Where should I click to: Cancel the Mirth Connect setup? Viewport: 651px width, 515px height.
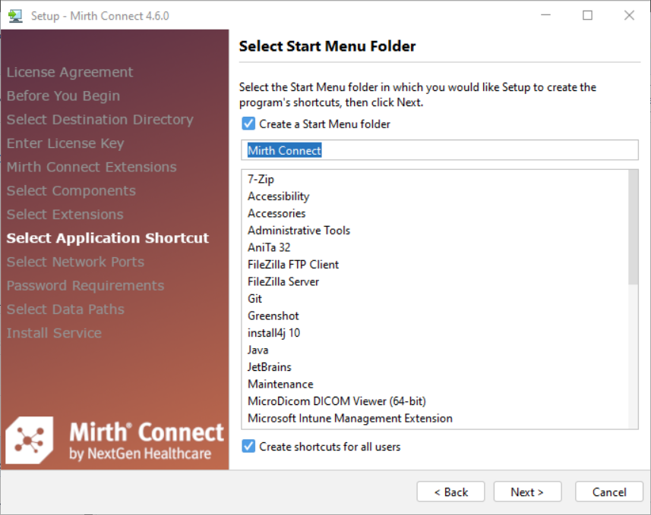tap(609, 492)
